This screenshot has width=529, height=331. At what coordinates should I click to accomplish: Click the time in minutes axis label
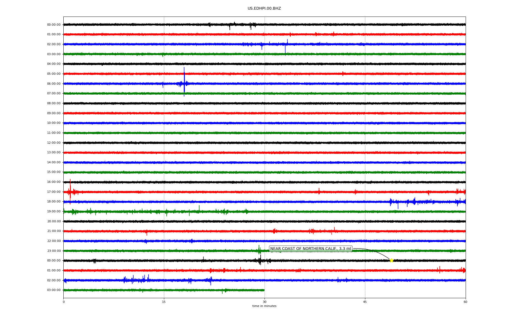264,306
